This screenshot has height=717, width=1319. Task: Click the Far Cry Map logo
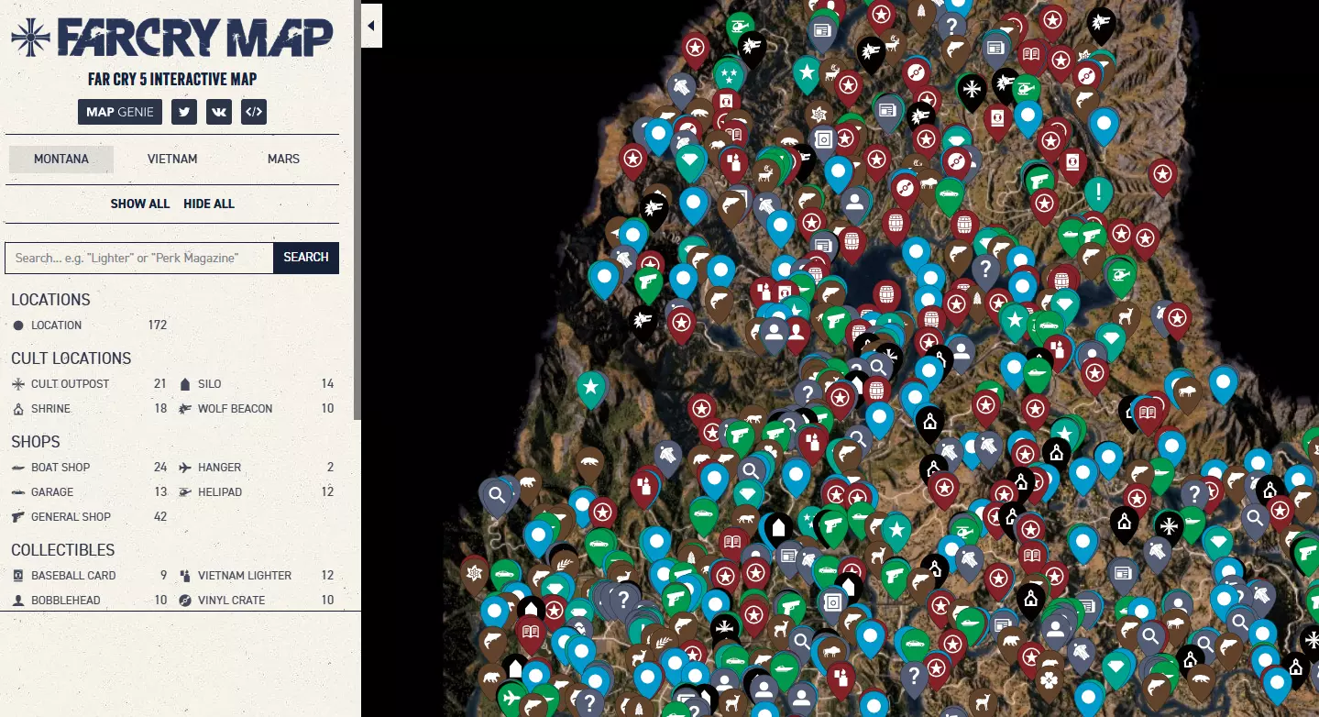pyautogui.click(x=172, y=37)
